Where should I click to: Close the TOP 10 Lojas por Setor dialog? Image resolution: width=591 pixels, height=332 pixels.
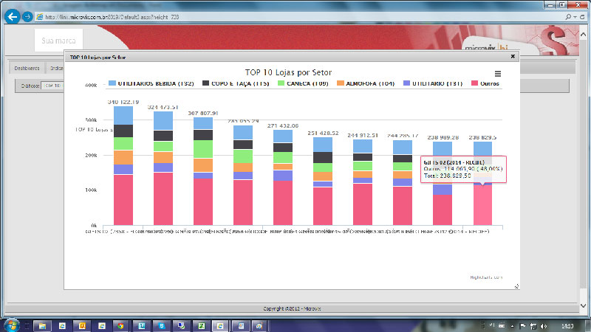pyautogui.click(x=513, y=55)
